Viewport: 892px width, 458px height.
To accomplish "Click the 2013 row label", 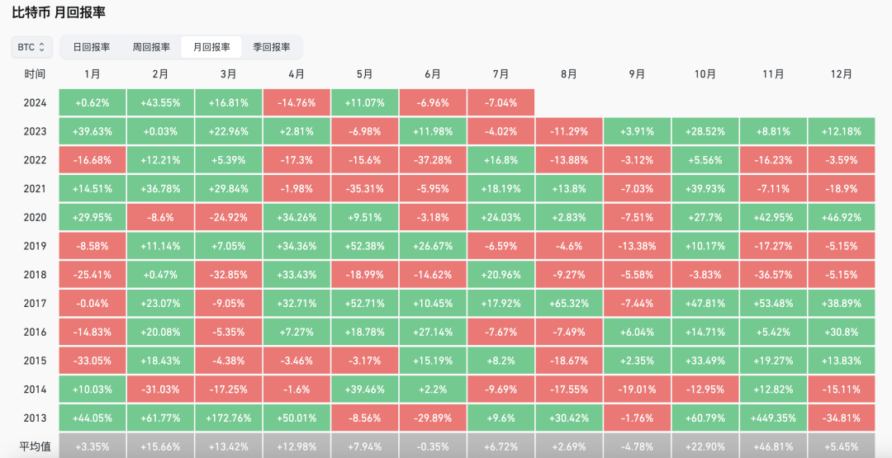I will 35,418.
